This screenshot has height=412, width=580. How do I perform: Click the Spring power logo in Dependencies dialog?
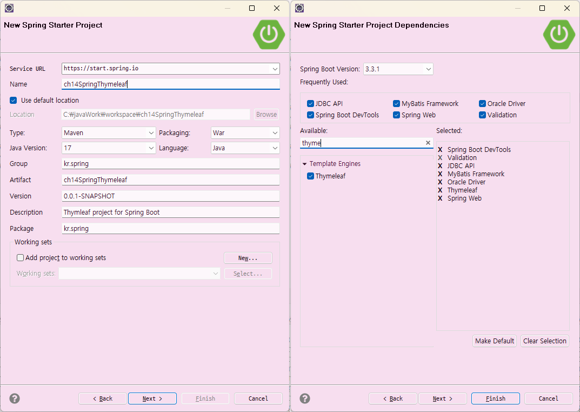tap(559, 35)
